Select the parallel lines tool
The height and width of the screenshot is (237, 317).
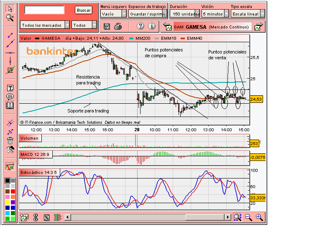point(10,123)
